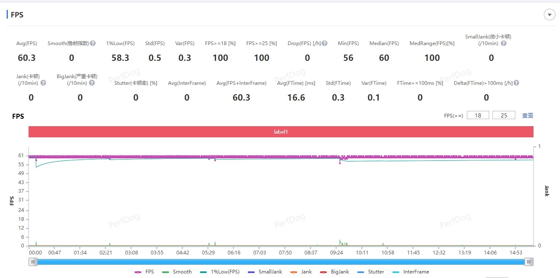Select the red label1 bar
The height and width of the screenshot is (278, 560).
pyautogui.click(x=281, y=132)
